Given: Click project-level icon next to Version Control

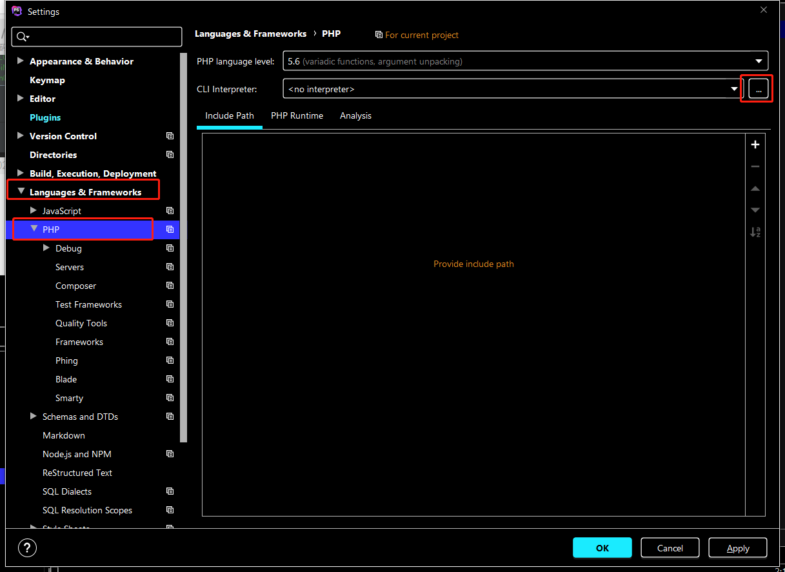Looking at the screenshot, I should coord(170,136).
